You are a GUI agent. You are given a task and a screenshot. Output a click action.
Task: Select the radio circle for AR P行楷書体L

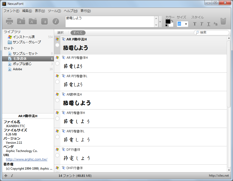coord(57,82)
